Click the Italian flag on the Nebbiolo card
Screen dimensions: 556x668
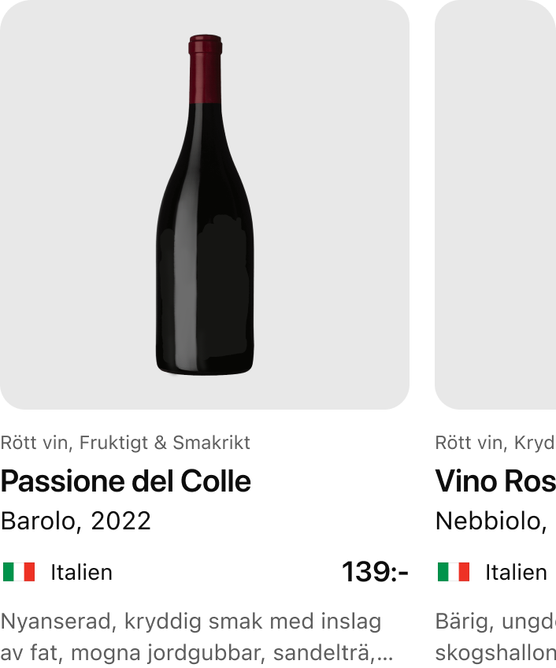coord(454,572)
